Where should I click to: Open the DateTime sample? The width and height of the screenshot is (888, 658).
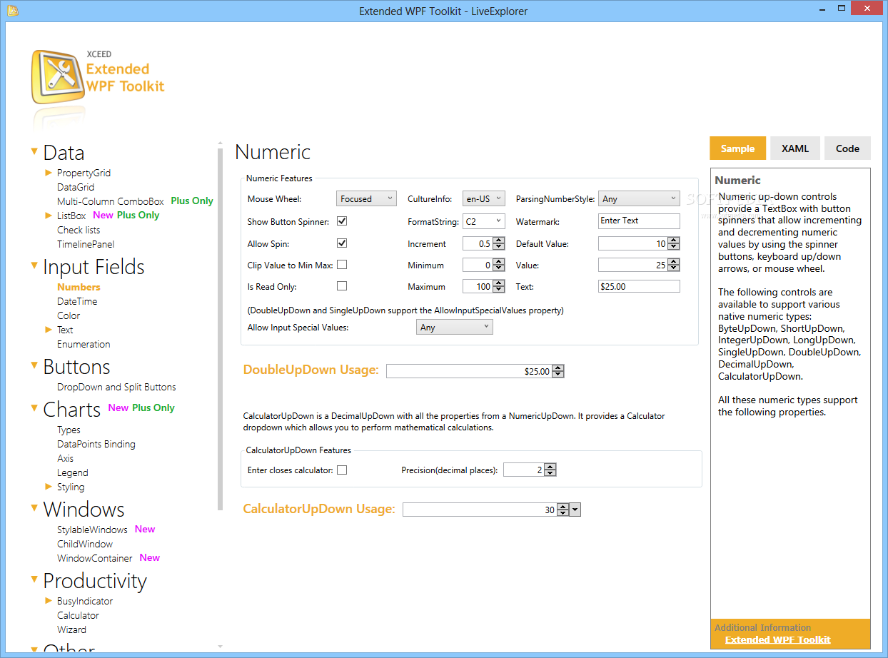pyautogui.click(x=77, y=301)
